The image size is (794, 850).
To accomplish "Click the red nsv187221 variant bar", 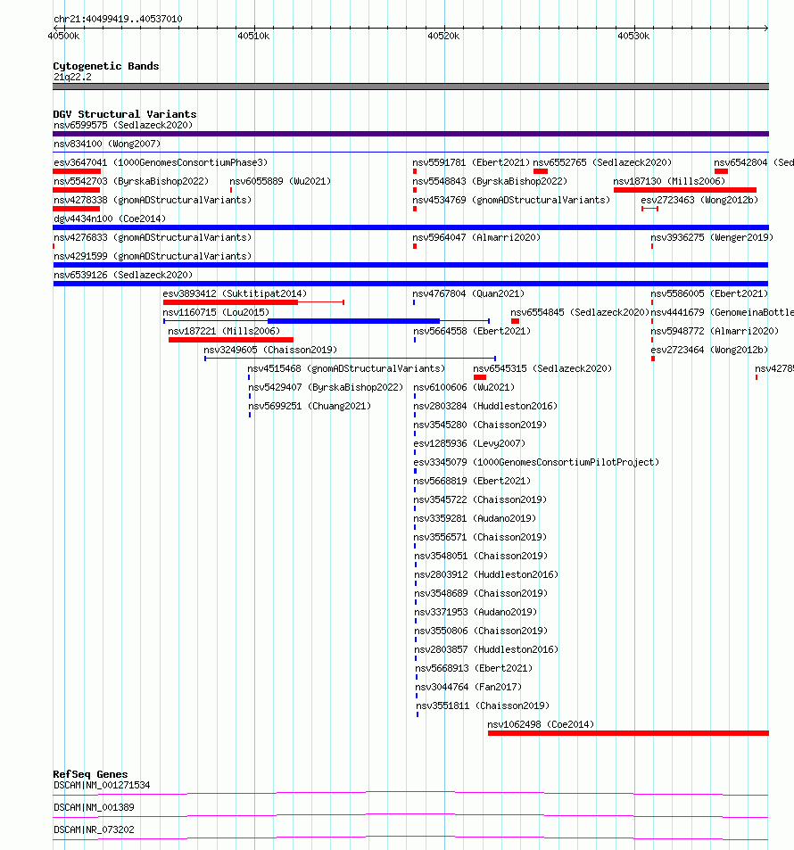I will [x=231, y=340].
